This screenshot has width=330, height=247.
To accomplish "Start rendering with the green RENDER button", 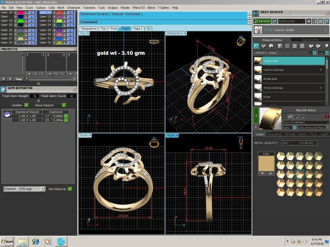I will tap(262, 21).
